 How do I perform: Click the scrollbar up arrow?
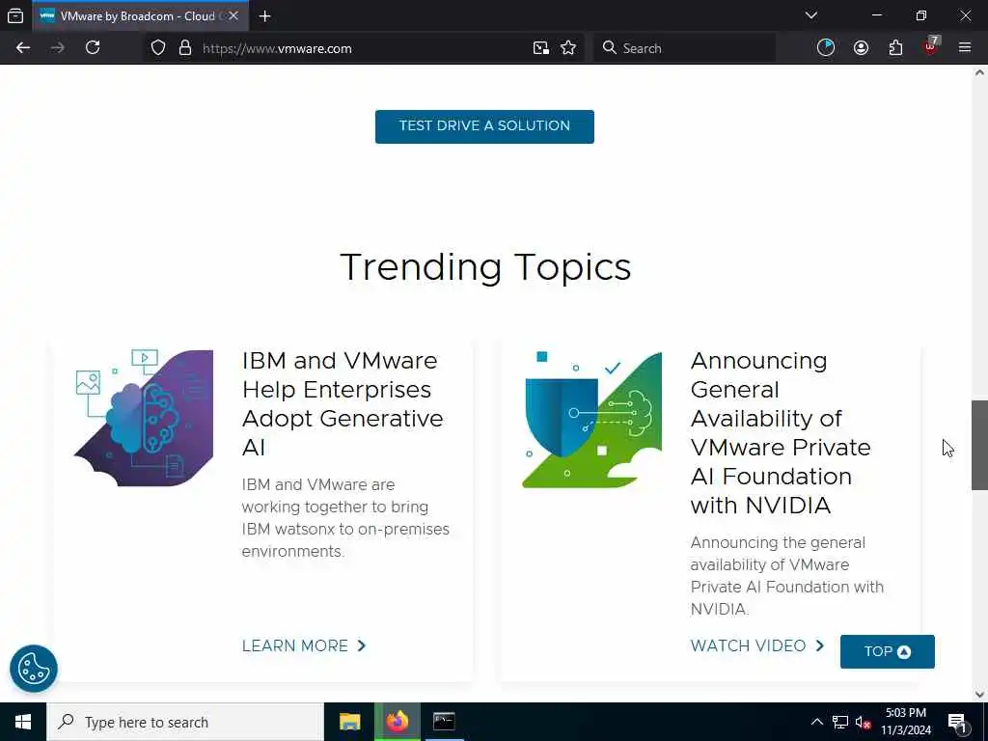979,72
